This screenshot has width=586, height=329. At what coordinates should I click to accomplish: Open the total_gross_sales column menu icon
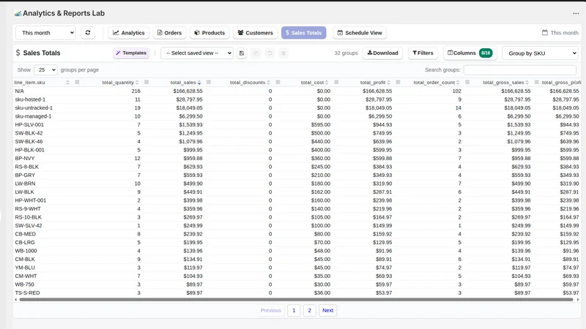pyautogui.click(x=537, y=82)
